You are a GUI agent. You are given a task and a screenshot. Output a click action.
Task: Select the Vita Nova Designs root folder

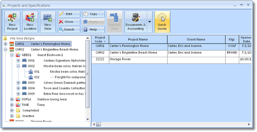pyautogui.click(x=22, y=38)
